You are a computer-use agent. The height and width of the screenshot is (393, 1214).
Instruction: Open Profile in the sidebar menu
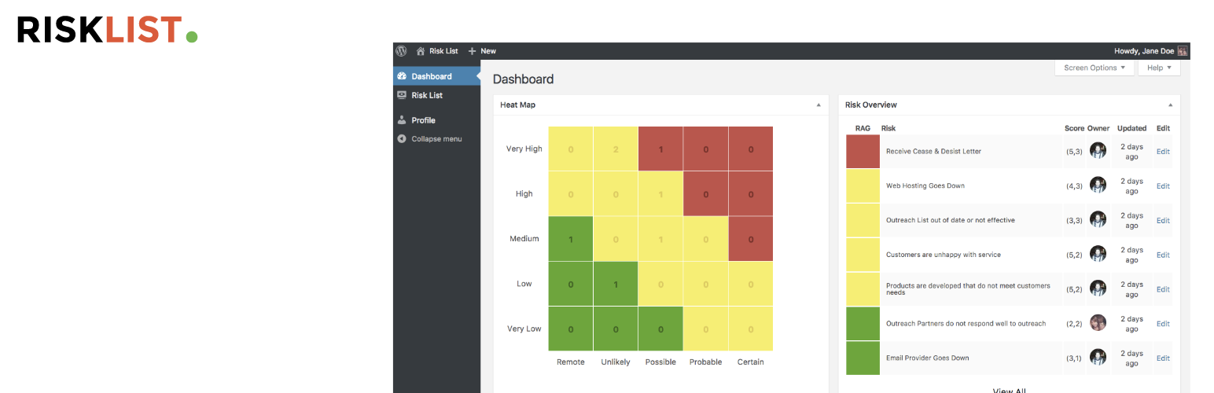pos(423,120)
